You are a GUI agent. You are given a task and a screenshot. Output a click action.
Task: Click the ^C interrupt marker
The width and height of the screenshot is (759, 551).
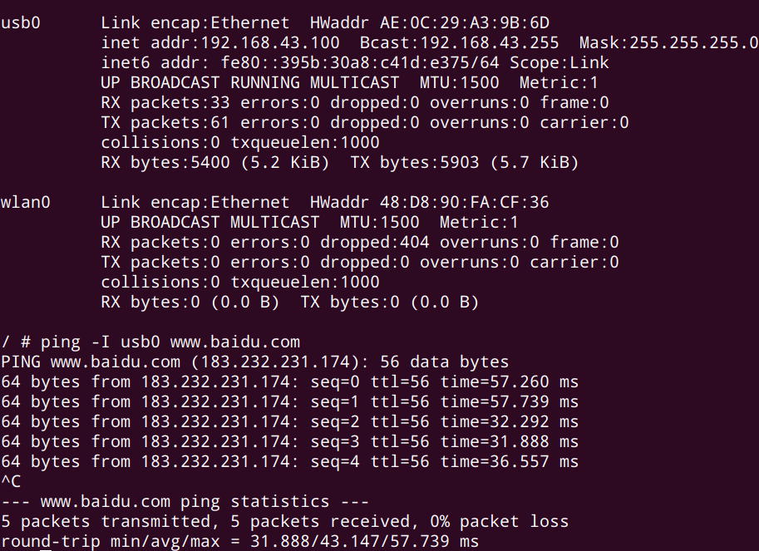[x=11, y=481]
